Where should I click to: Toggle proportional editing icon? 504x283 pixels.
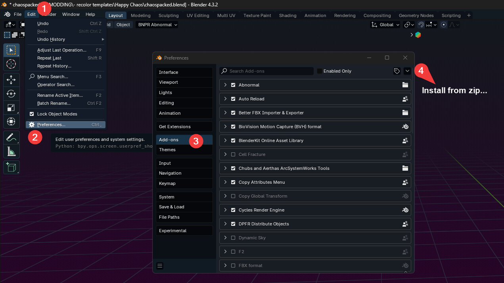(444, 25)
